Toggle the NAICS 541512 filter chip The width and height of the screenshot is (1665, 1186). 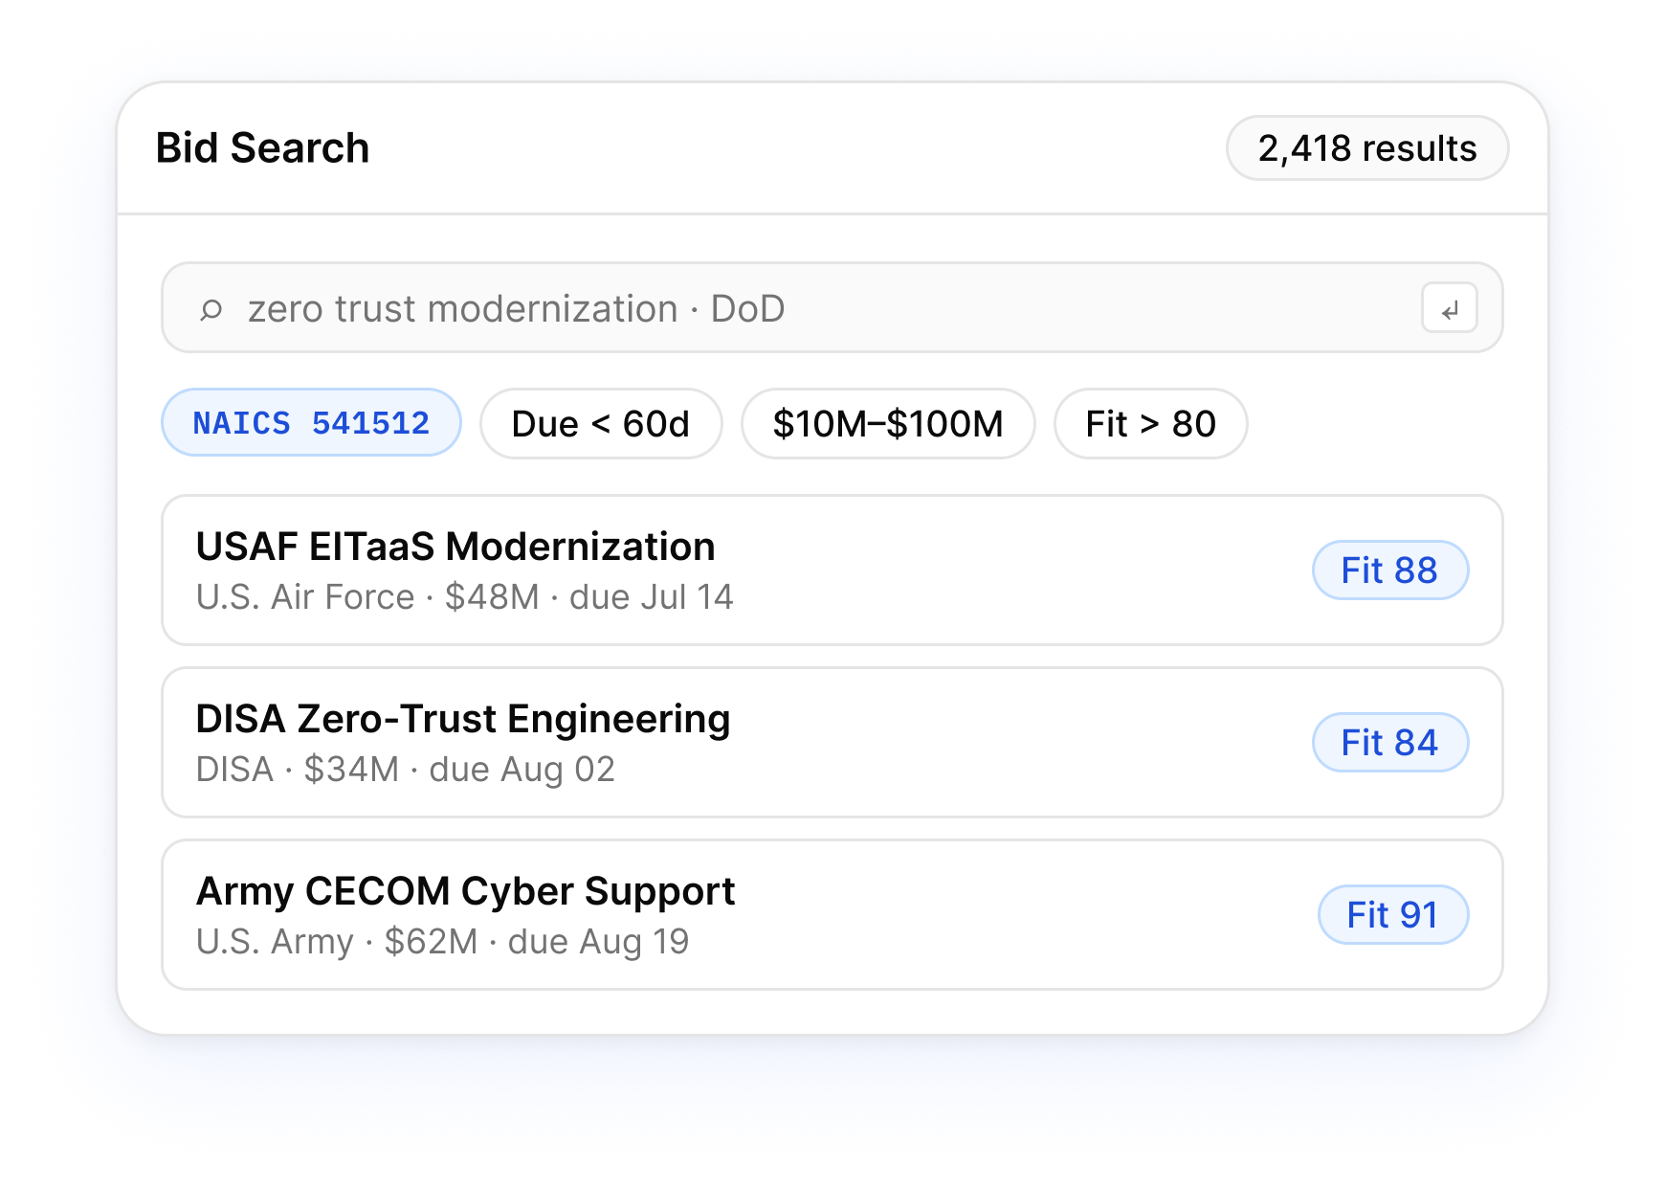311,423
